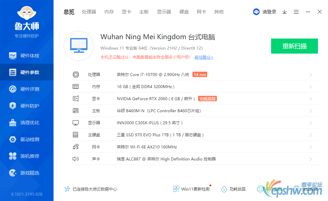Screen dimensions: 328x201
Task: Expand the 主板 row chevron
Action: (311, 111)
